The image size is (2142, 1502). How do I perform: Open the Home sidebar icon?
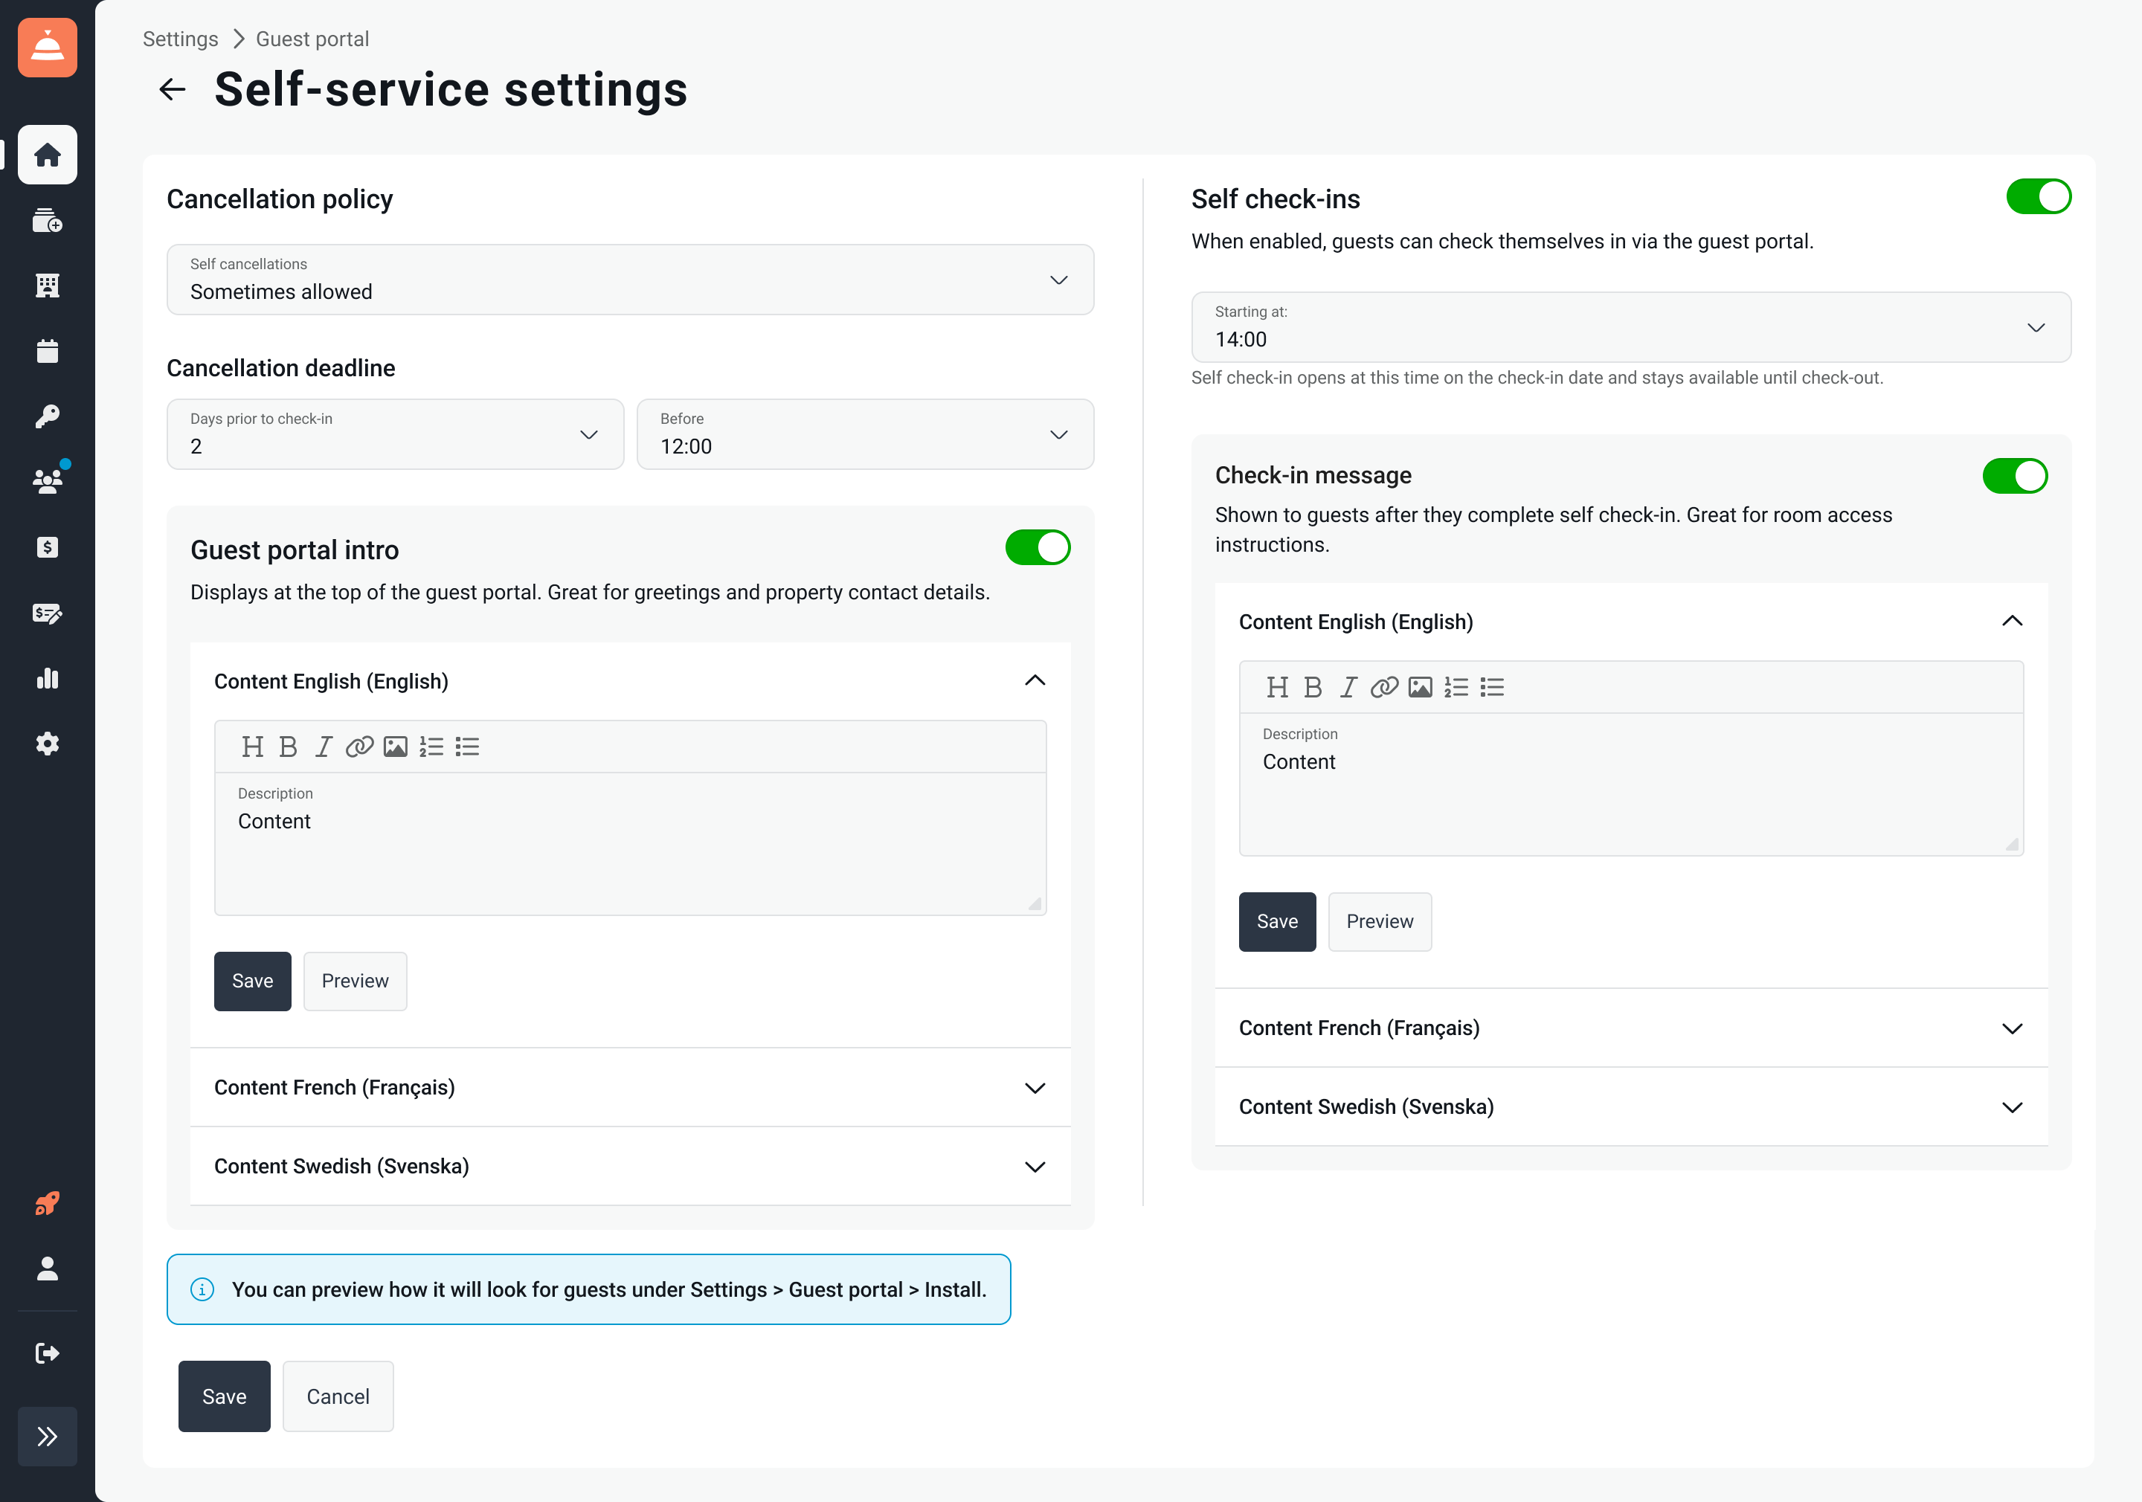coord(48,155)
